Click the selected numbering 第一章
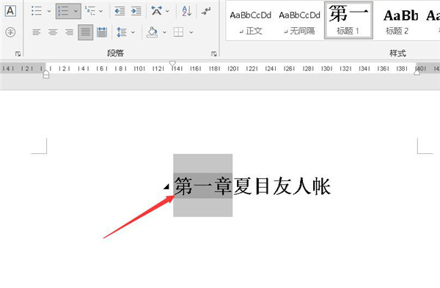Screen dimensions: 440x288 [x=203, y=186]
